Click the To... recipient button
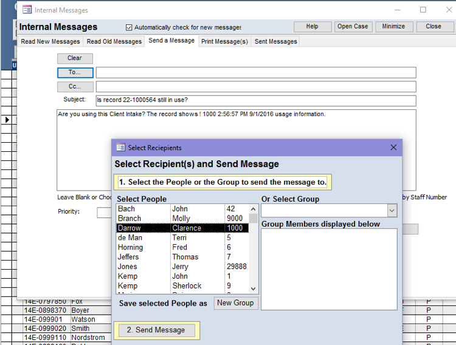Viewport: 456px width, 345px height. 75,72
